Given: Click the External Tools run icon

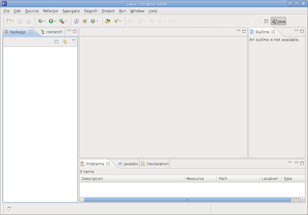Looking at the screenshot, I should [x=62, y=21].
